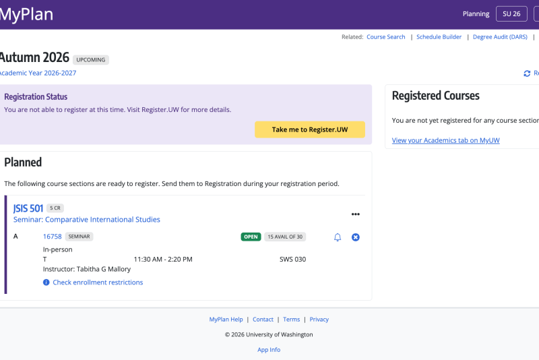539x360 pixels.
Task: Click the info icon beside Check enrollment restrictions
Action: pos(46,282)
